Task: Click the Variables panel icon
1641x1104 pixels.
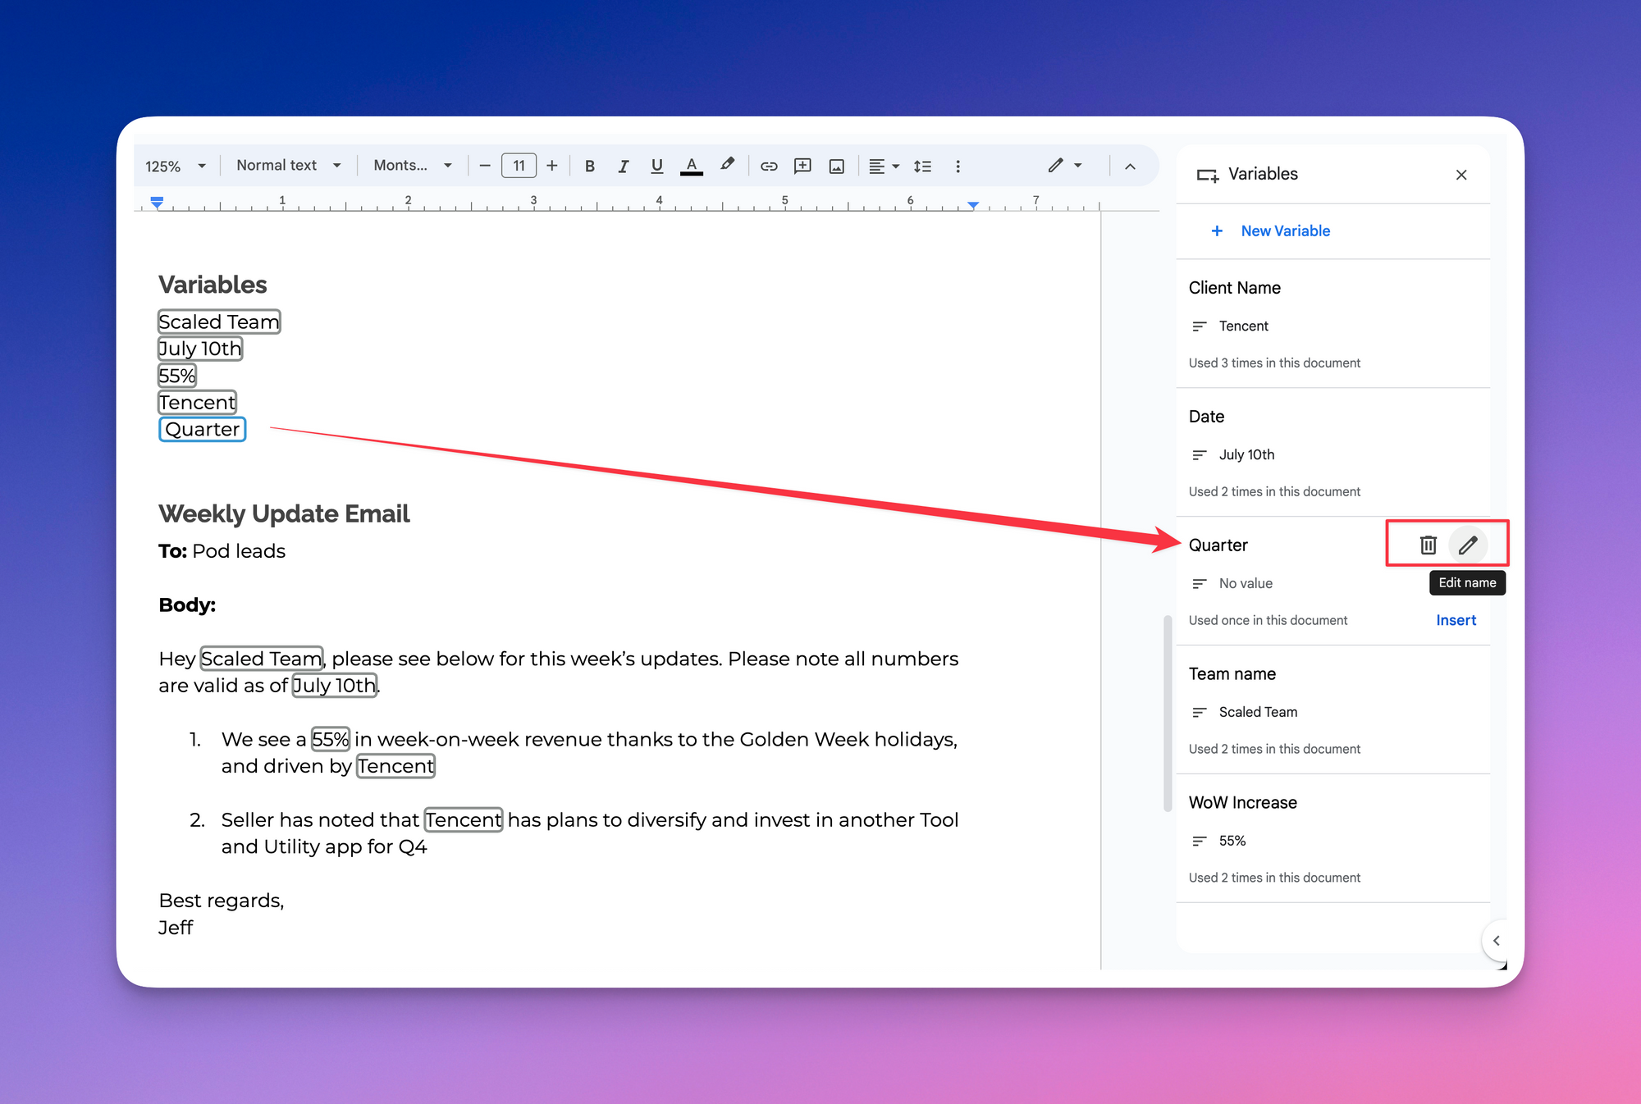Action: (x=1208, y=175)
